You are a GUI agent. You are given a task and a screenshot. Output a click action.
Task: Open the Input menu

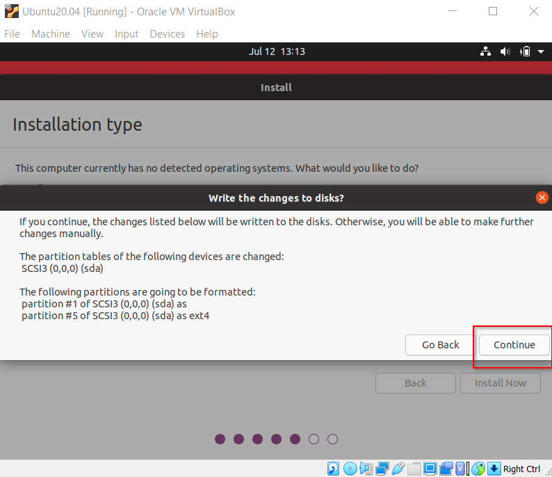pos(127,33)
